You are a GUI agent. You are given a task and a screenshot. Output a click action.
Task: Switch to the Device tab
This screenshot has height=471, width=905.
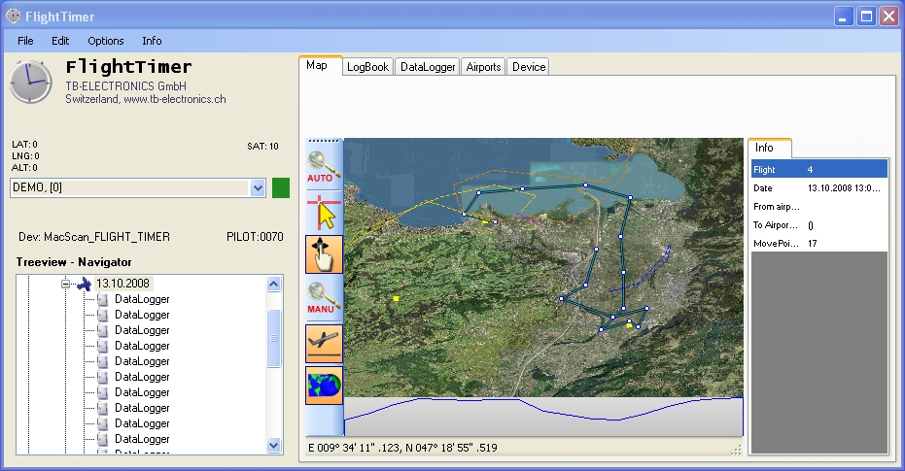click(529, 67)
